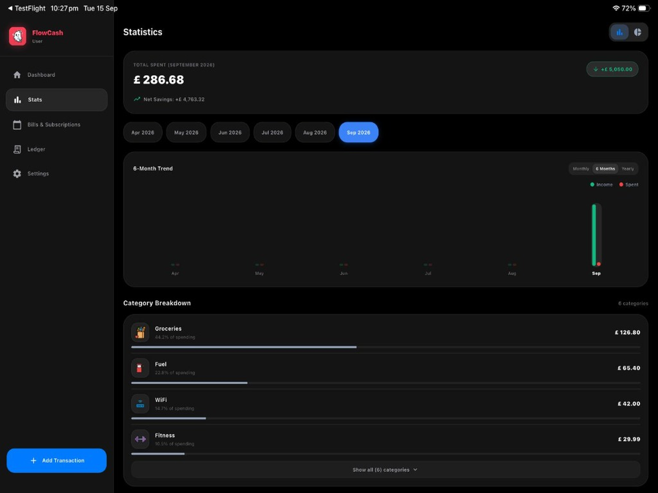Open the Bills & Subscriptions menu item

tap(57, 125)
